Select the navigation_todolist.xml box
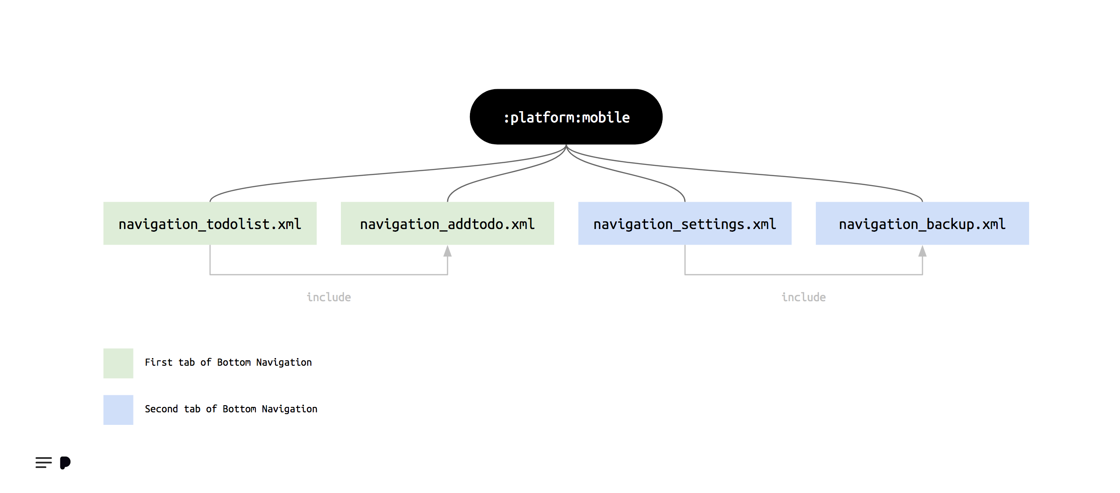Image resolution: width=1120 pixels, height=493 pixels. pos(210,223)
